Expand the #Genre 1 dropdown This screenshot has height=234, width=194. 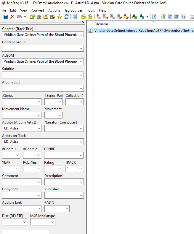point(17,155)
